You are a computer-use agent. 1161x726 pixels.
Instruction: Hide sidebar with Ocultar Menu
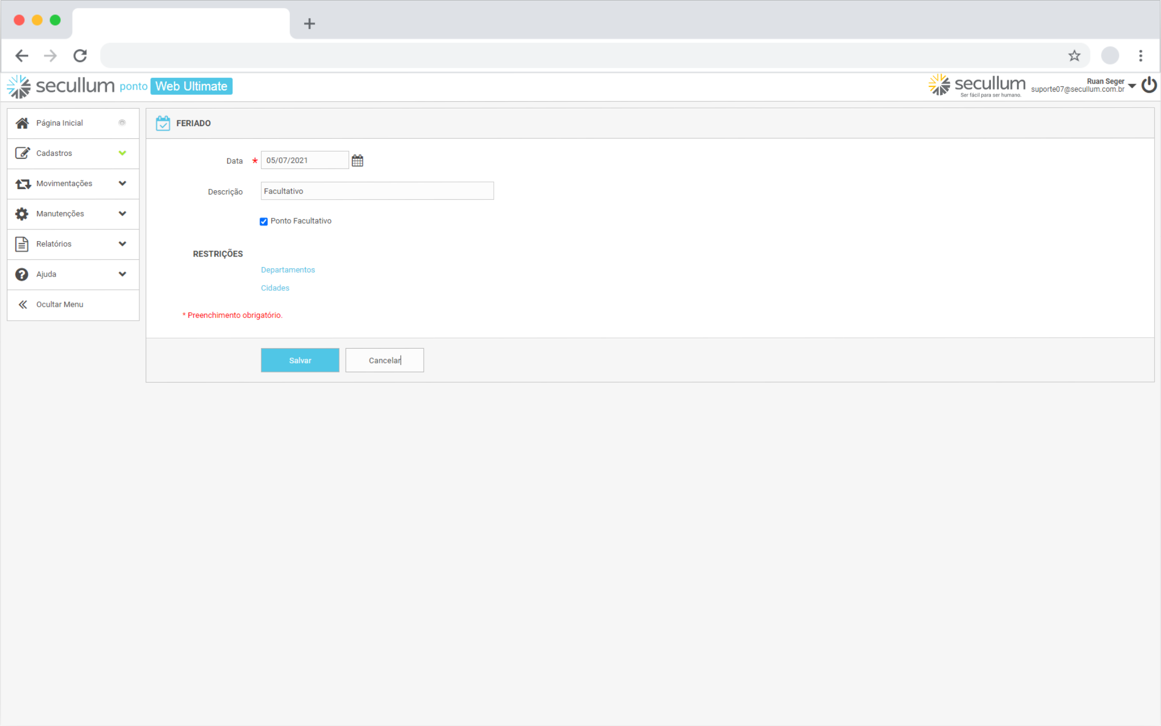coord(59,304)
